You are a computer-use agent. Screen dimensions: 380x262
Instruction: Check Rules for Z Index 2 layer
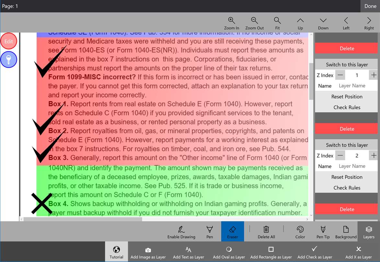pos(346,188)
